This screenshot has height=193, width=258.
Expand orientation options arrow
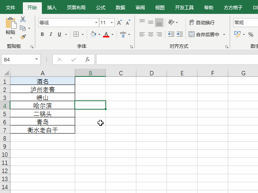click(x=177, y=22)
